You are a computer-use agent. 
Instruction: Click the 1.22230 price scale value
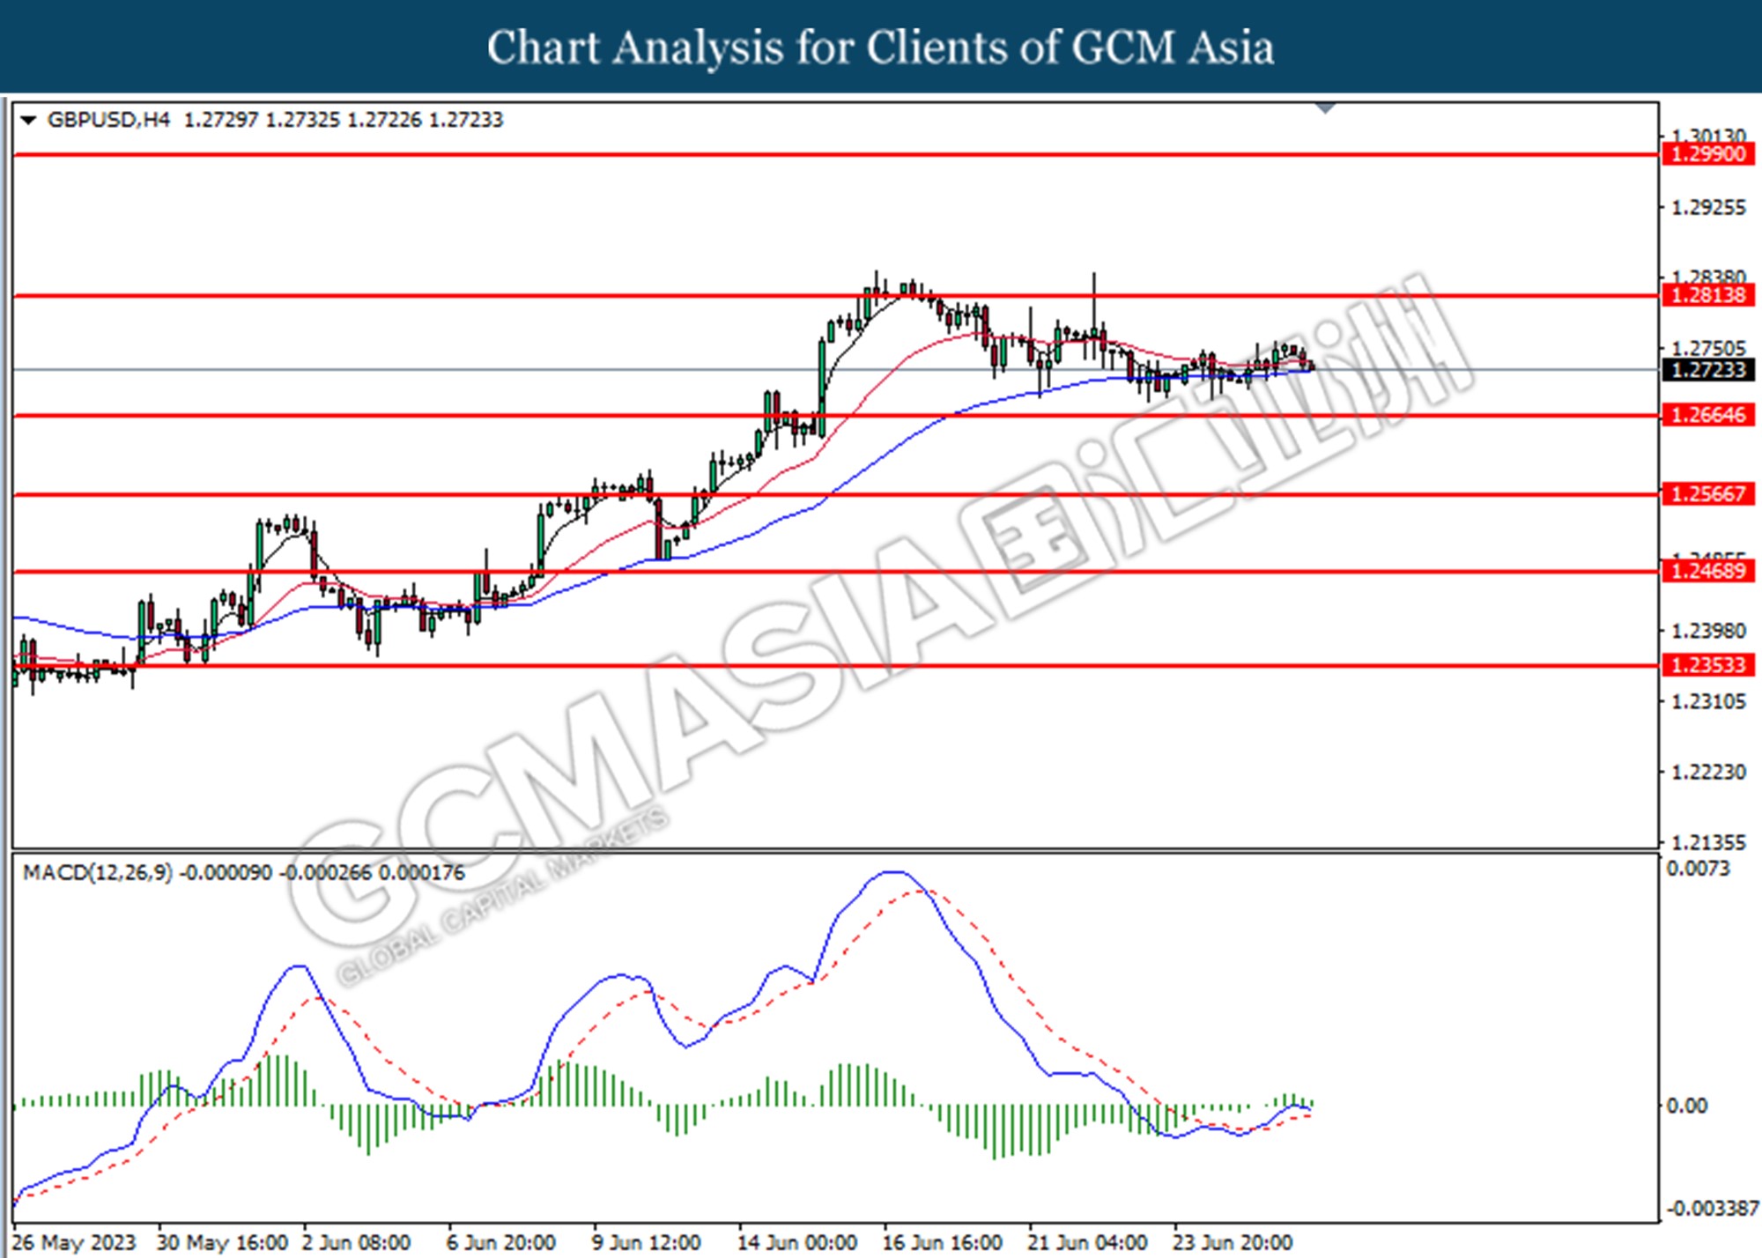(x=1708, y=772)
